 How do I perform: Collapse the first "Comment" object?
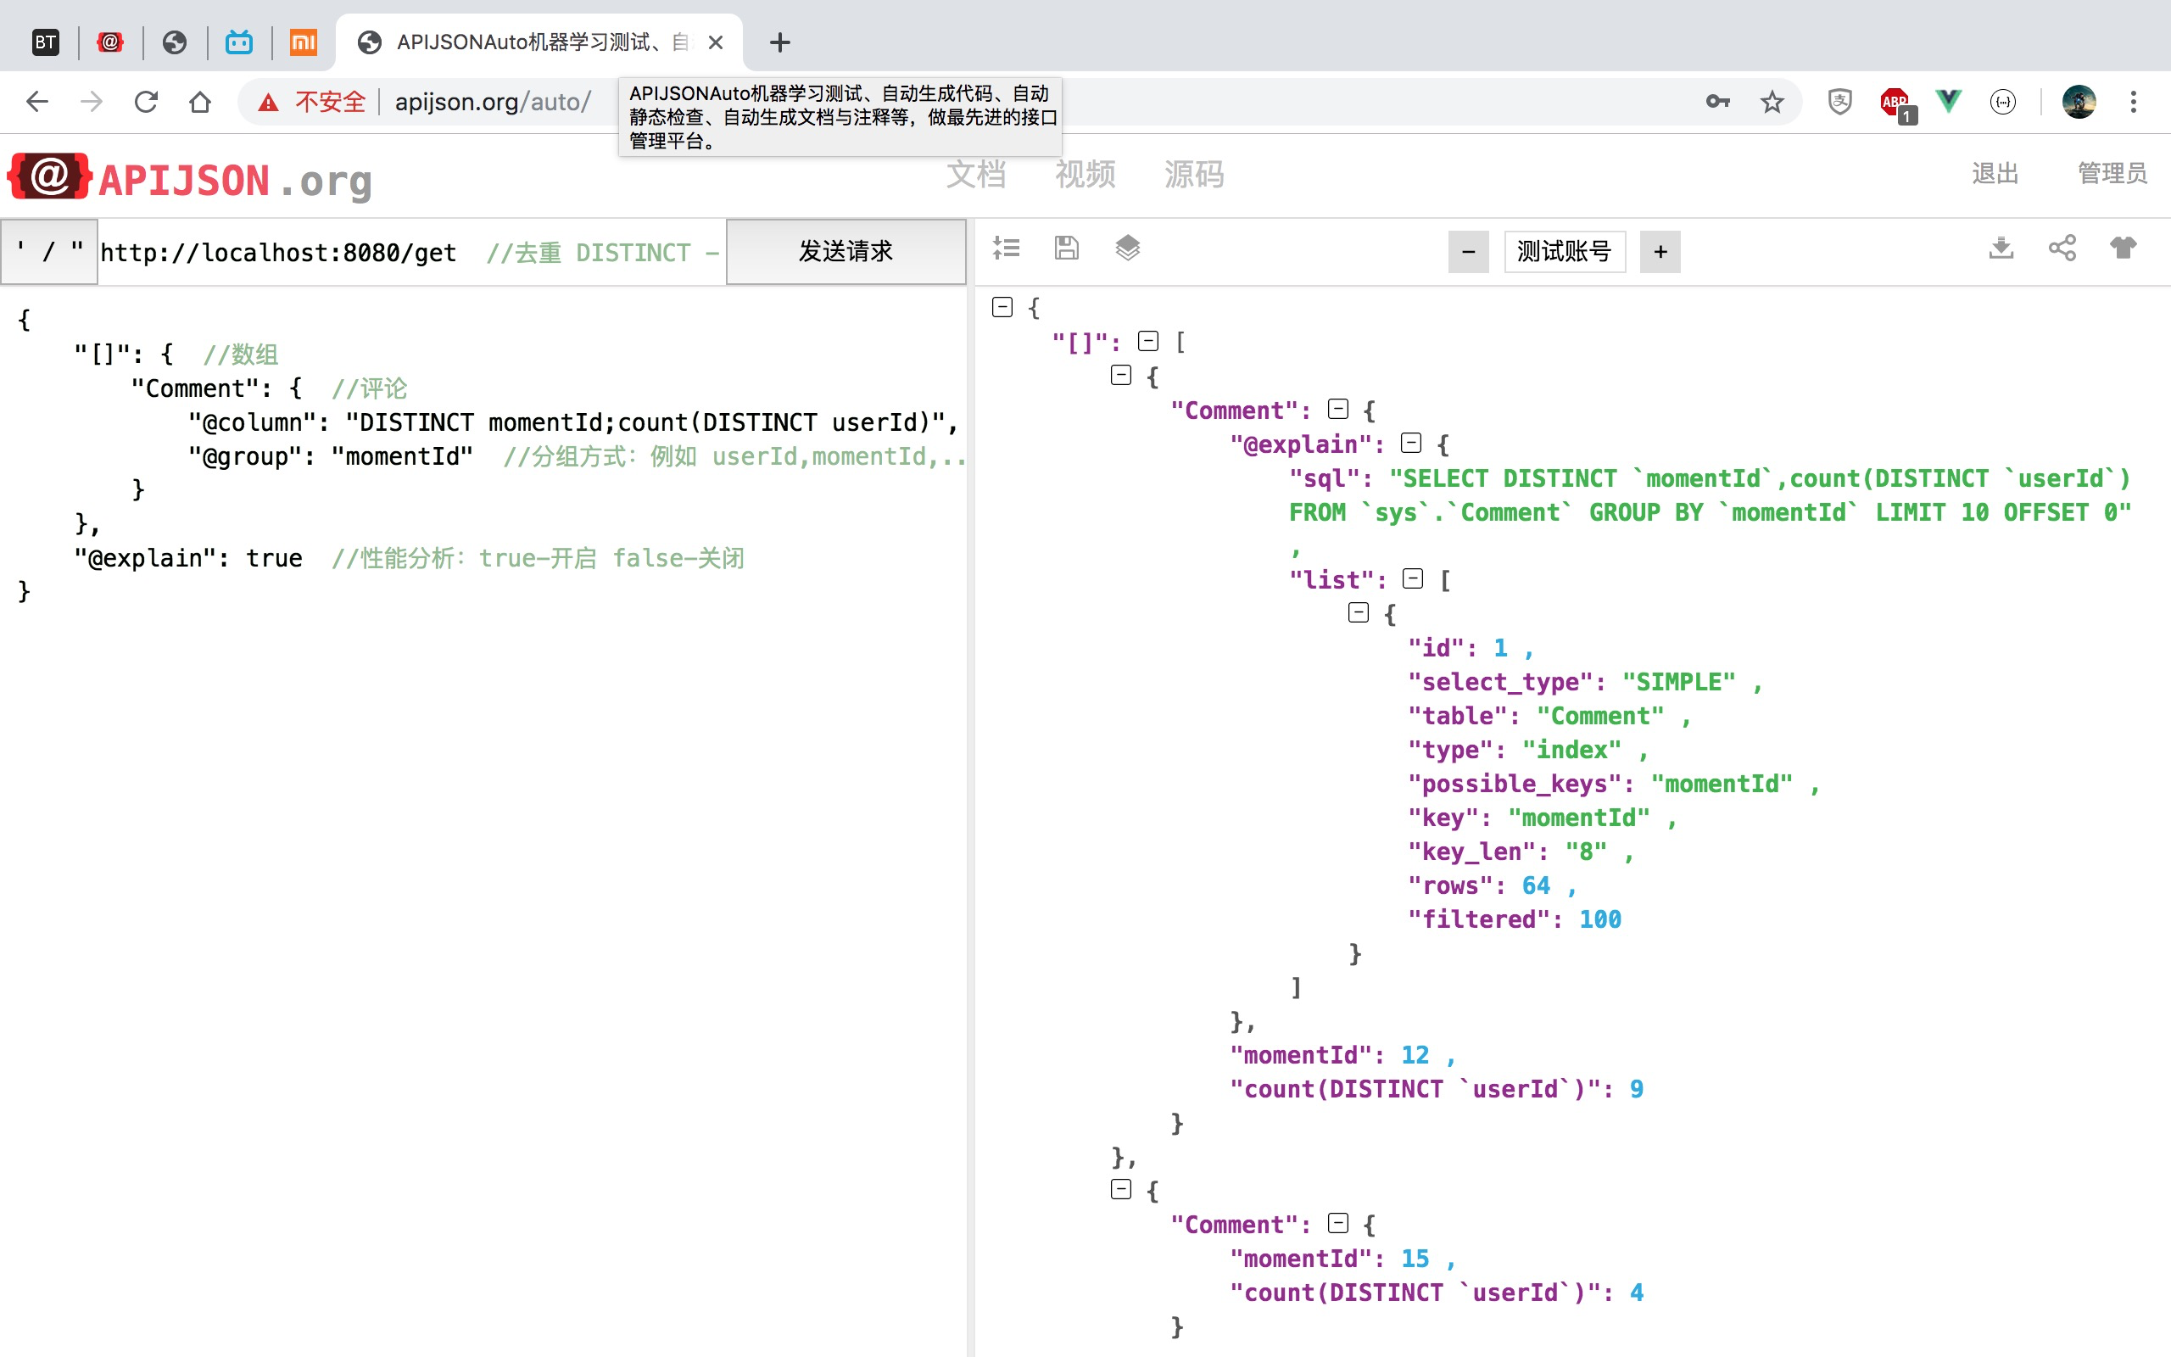point(1338,410)
